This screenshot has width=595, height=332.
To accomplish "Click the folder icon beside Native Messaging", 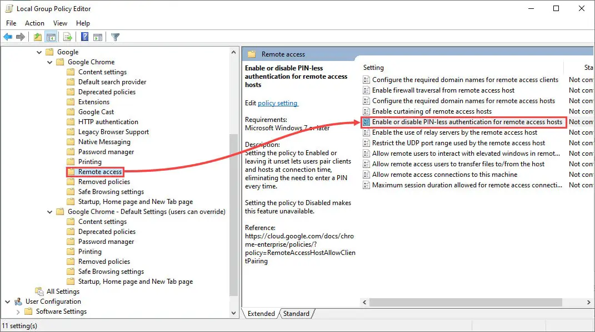I will click(71, 141).
